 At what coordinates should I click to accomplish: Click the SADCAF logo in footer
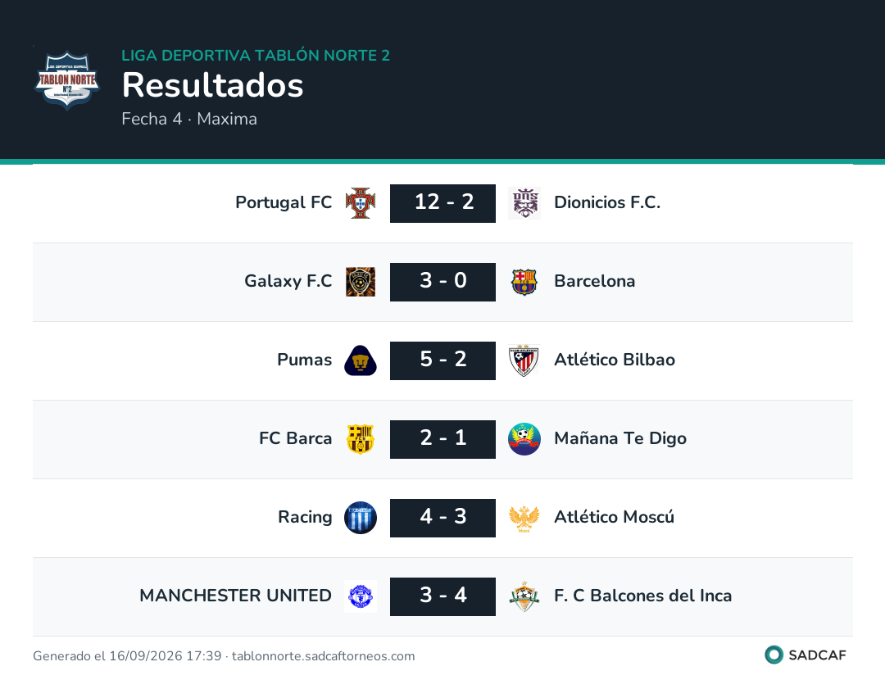coord(806,655)
